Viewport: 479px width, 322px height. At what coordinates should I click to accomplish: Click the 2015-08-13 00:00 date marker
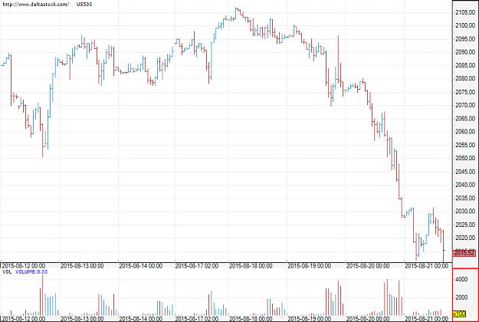pyautogui.click(x=82, y=266)
